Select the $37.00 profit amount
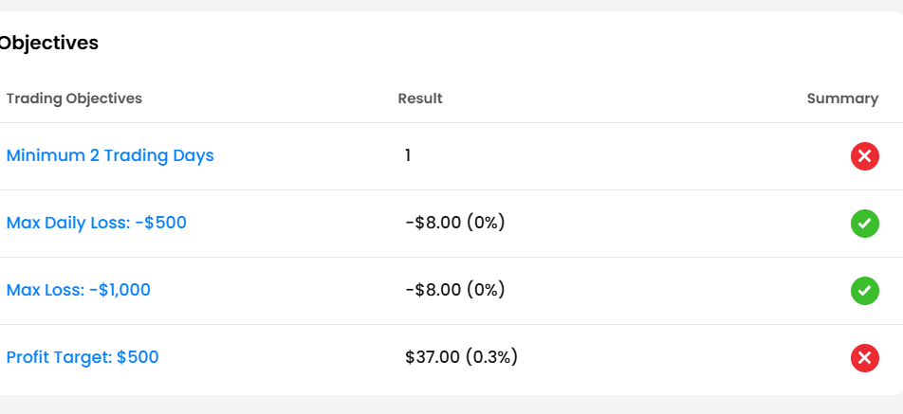Viewport: 903px width, 414px height. (x=432, y=357)
